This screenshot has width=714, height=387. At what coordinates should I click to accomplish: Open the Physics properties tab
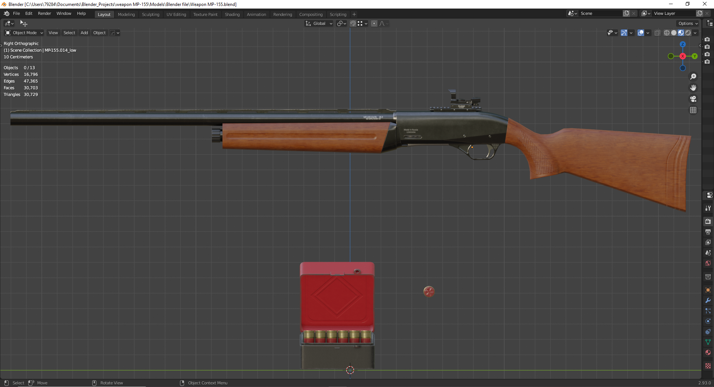(x=708, y=321)
